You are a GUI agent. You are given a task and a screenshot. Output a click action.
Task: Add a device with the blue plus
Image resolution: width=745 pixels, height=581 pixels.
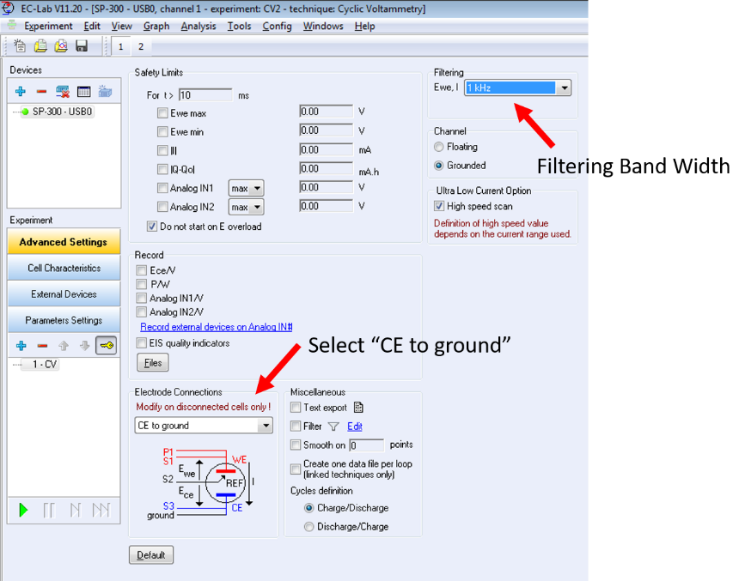point(21,91)
